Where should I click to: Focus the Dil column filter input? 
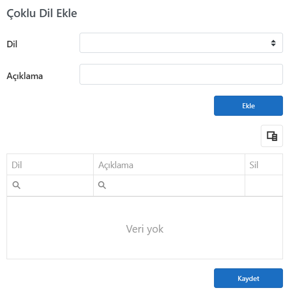pyautogui.click(x=50, y=185)
